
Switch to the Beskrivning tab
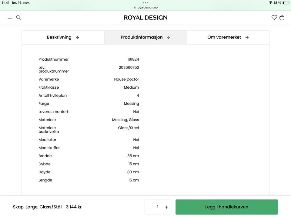(x=63, y=37)
